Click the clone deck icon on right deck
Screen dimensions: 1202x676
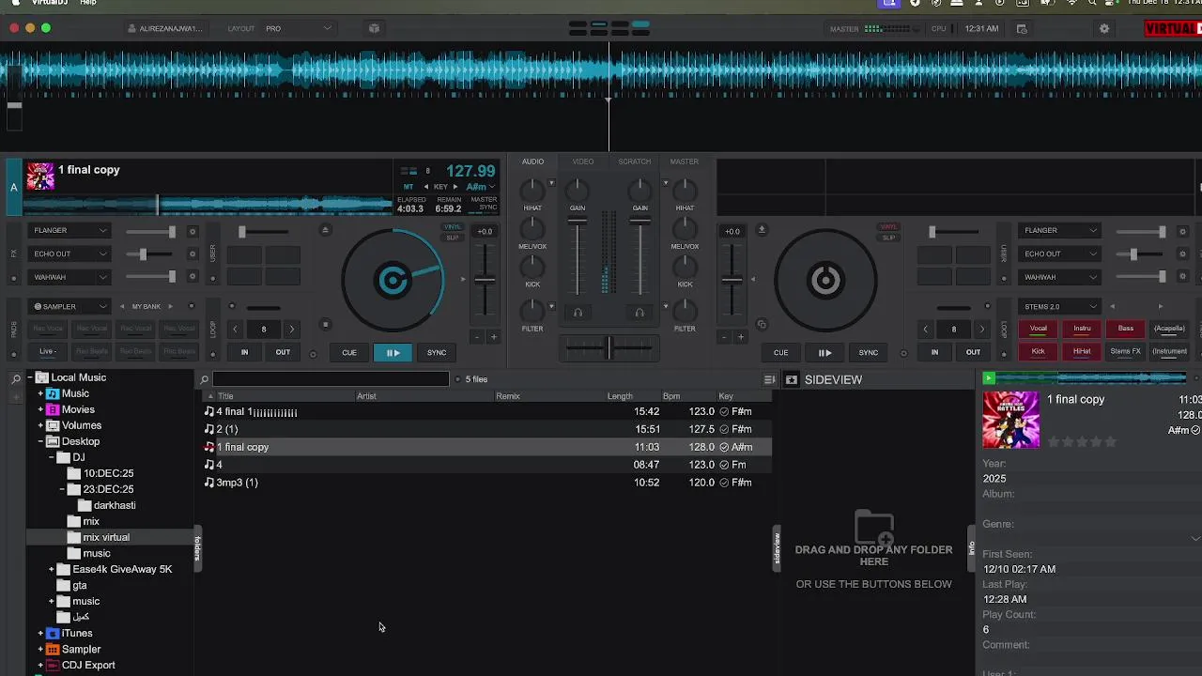click(762, 325)
